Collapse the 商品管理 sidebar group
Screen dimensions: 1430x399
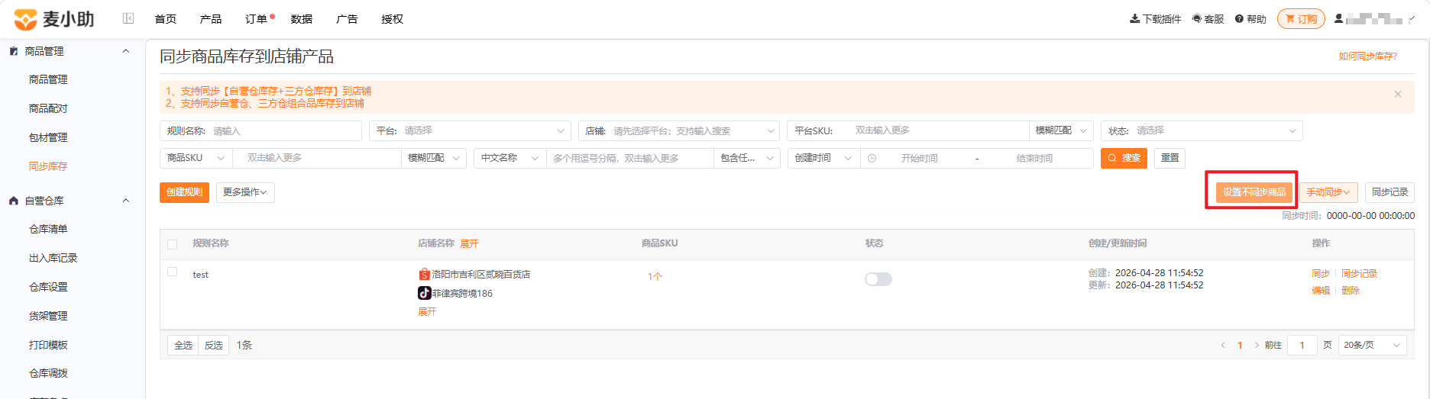[126, 51]
